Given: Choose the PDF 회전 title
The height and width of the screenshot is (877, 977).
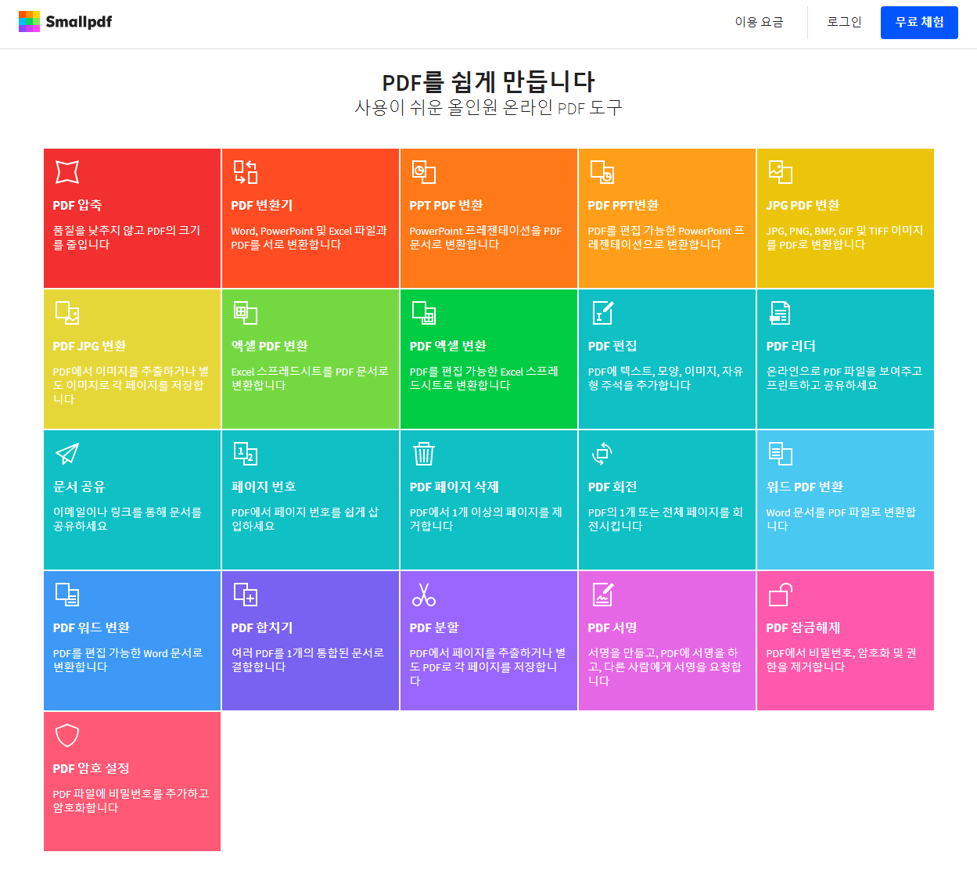Looking at the screenshot, I should [612, 487].
